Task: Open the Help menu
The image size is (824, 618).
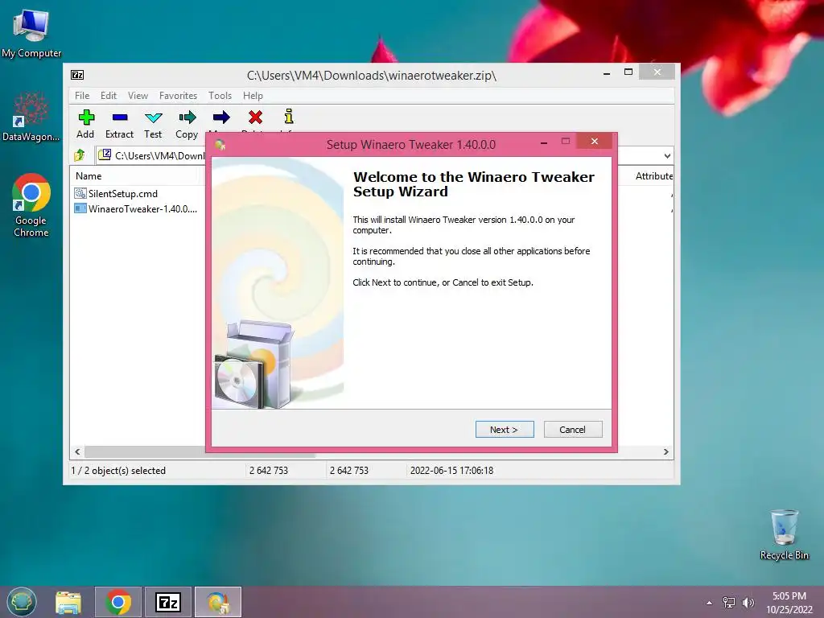Action: tap(253, 96)
